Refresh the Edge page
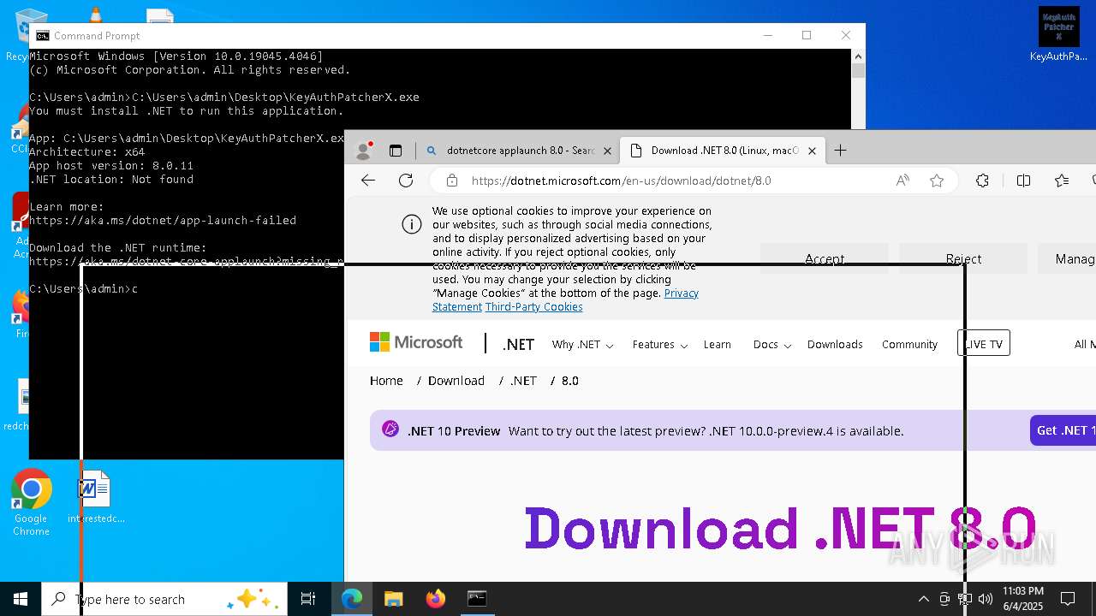This screenshot has height=616, width=1096. tap(406, 181)
